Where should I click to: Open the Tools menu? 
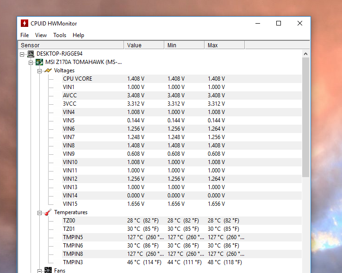(60, 35)
